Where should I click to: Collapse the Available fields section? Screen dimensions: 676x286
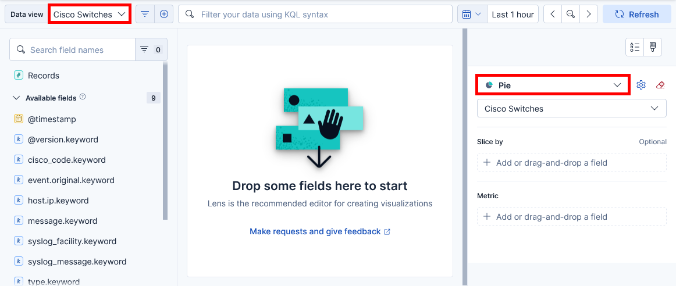(x=16, y=98)
